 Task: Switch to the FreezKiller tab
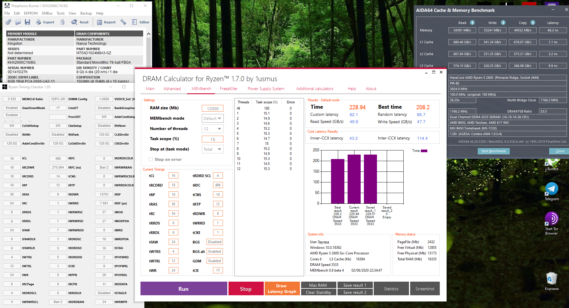pyautogui.click(x=229, y=89)
